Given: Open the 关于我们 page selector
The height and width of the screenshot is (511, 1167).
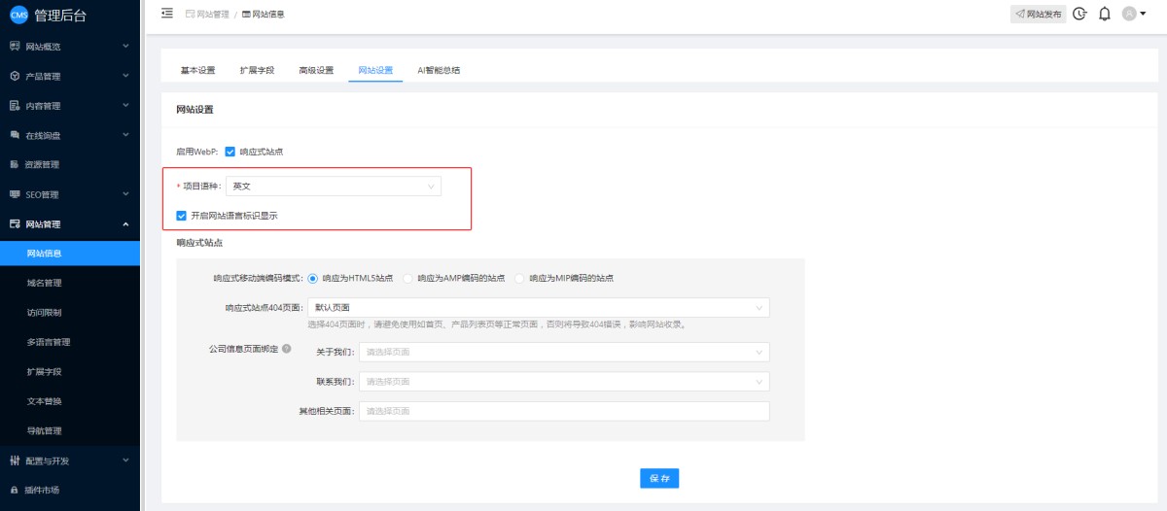Looking at the screenshot, I should coord(564,352).
